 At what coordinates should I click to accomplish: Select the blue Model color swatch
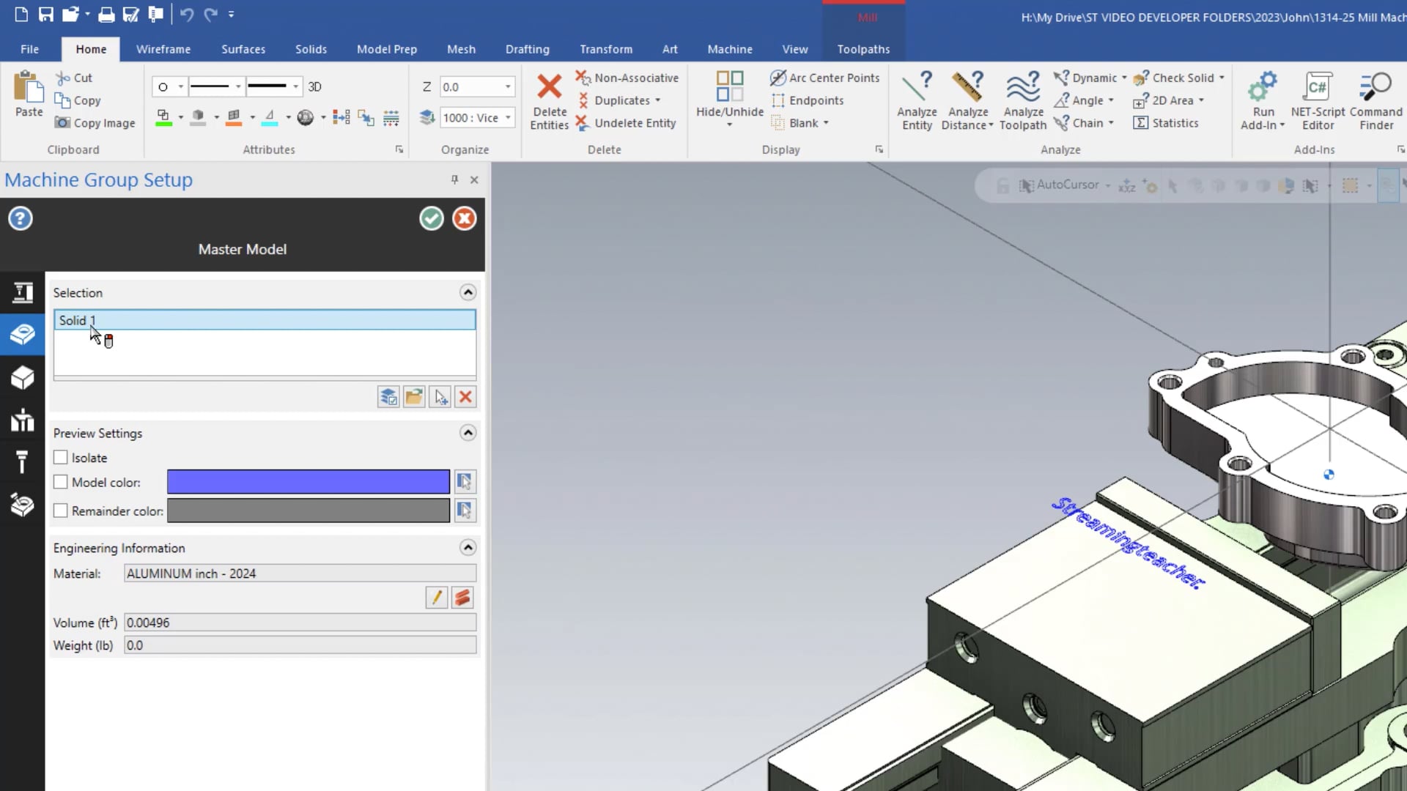coord(307,482)
